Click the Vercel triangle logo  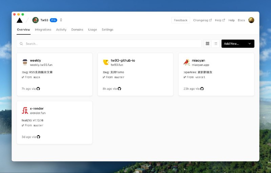[x=20, y=20]
